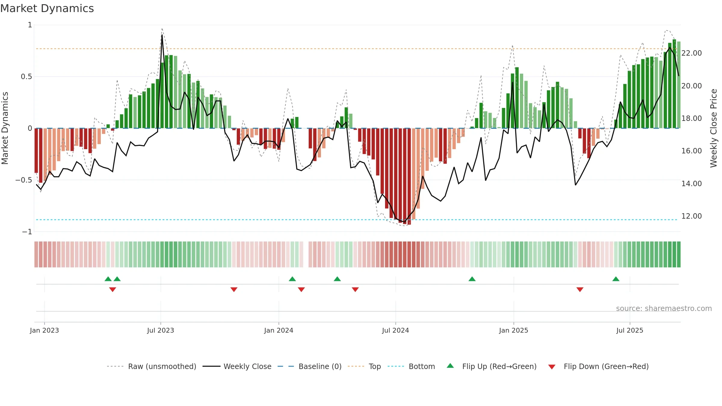This screenshot has height=406, width=722.
Task: Click the flip-up marker before Jan 2025
Action: click(472, 279)
